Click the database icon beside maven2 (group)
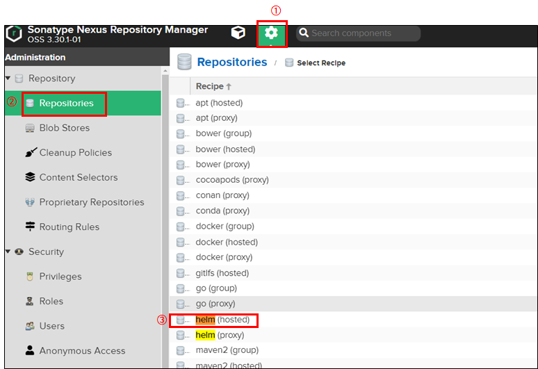The image size is (538, 369). tap(181, 350)
